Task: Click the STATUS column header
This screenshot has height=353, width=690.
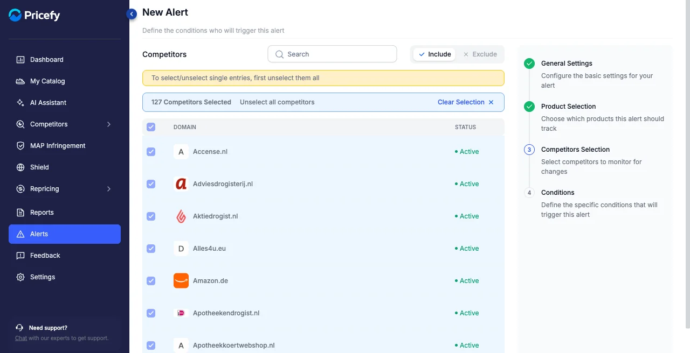Action: (x=465, y=128)
